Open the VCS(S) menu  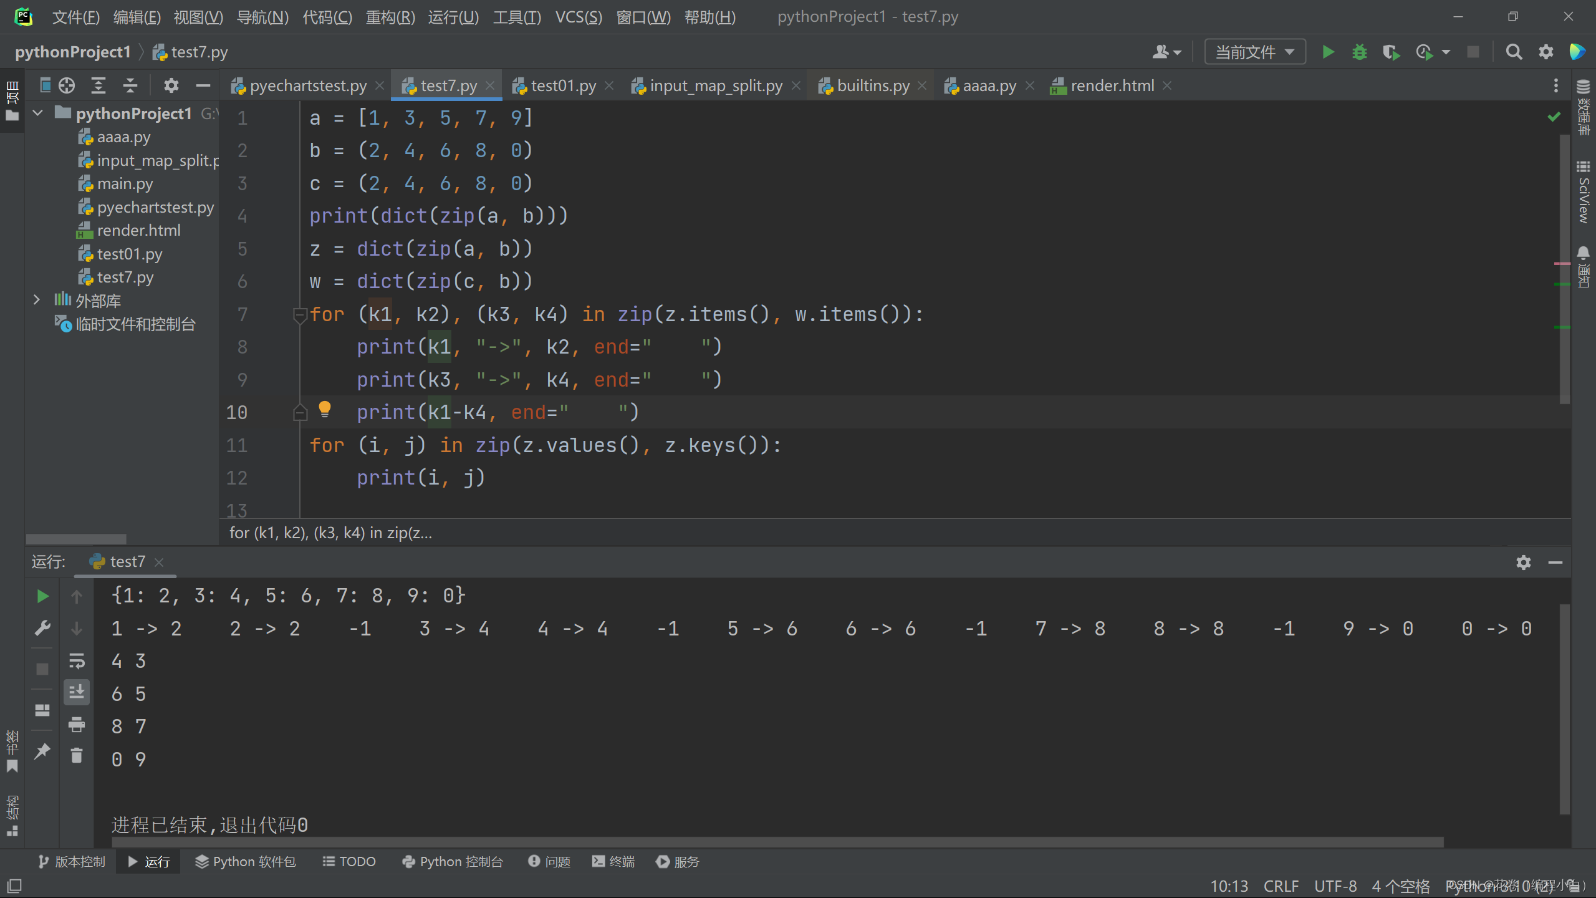[579, 17]
